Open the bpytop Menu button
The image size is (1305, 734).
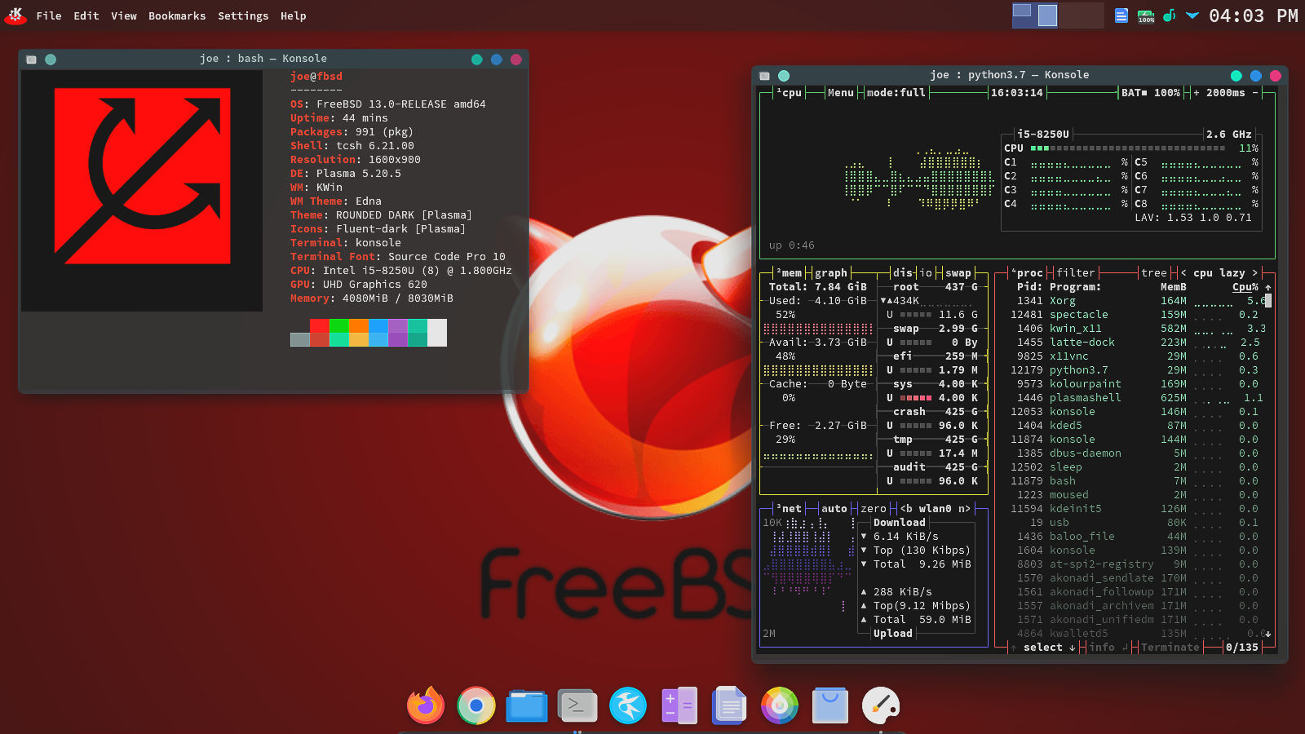841,93
